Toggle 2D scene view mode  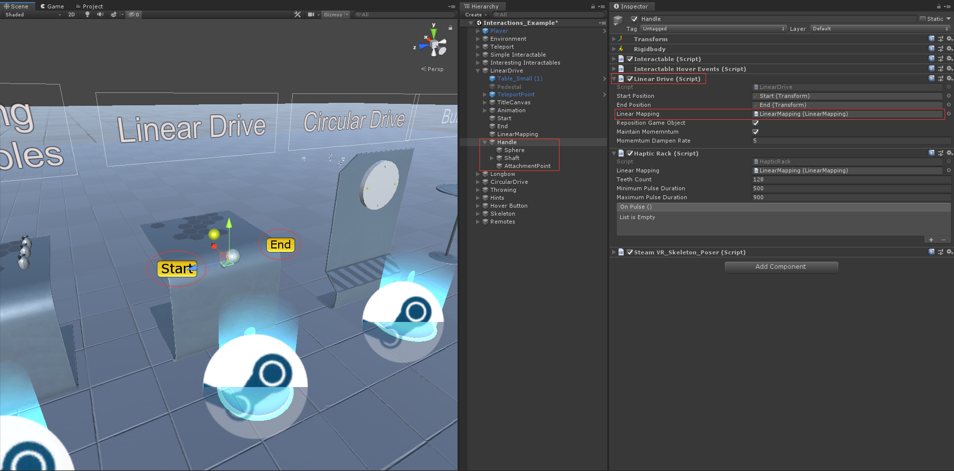click(x=72, y=14)
